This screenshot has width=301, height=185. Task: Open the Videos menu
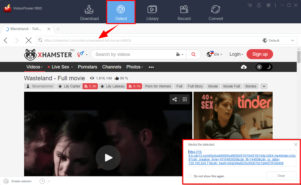coord(35,67)
